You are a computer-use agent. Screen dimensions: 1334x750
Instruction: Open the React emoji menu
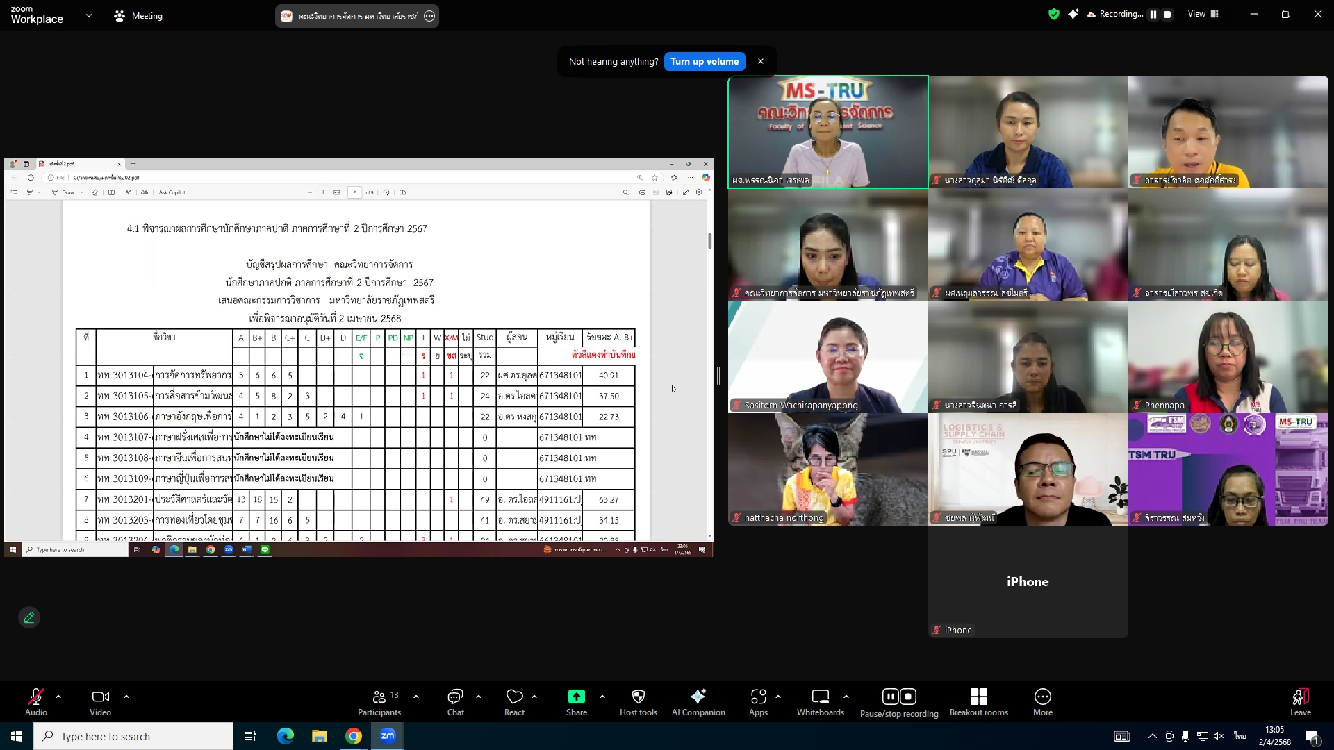(x=514, y=697)
